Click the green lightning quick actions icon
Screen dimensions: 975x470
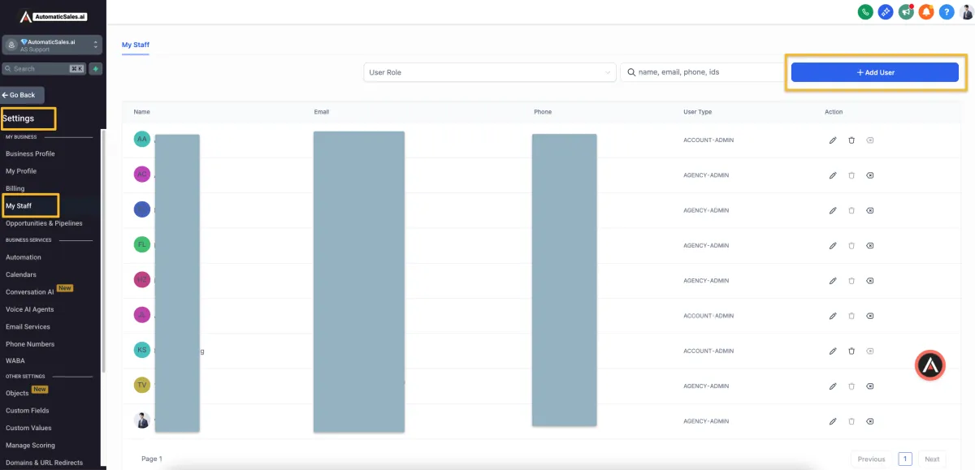coord(96,69)
